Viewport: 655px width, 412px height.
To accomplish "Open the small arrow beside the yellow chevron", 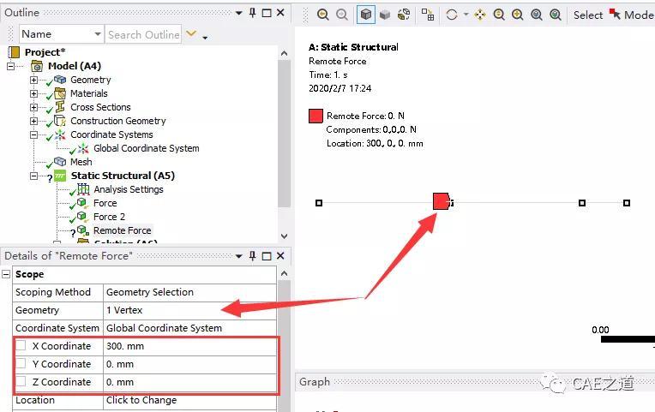I will (x=205, y=37).
